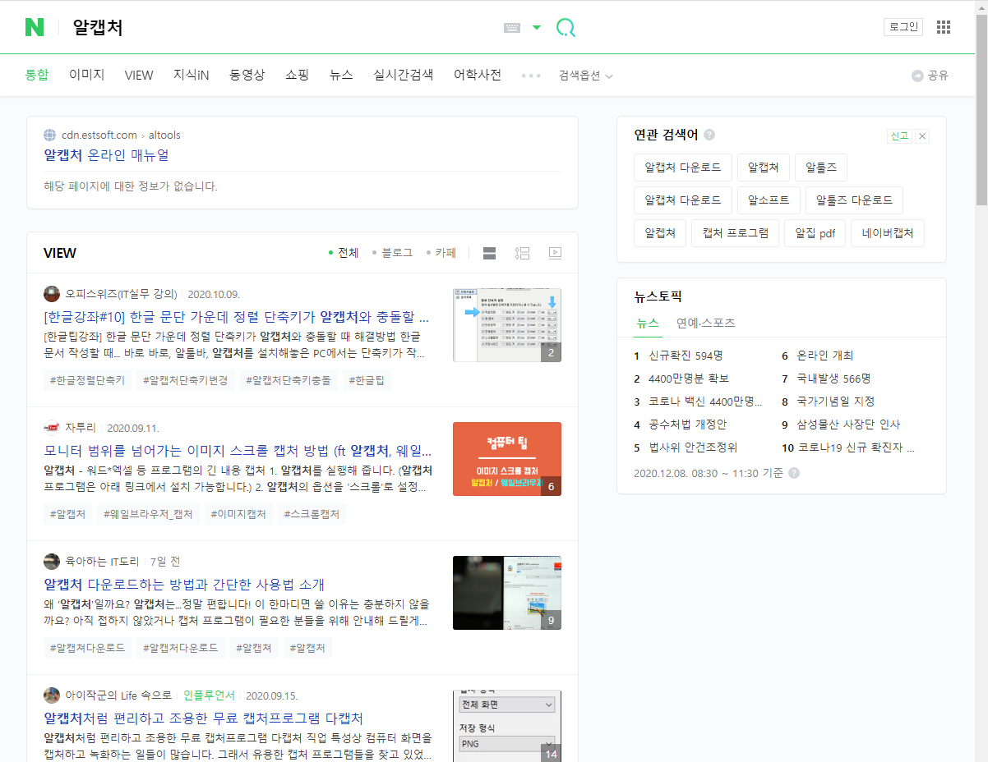Switch VIEW to video layout icon
The width and height of the screenshot is (988, 762).
pyautogui.click(x=555, y=253)
